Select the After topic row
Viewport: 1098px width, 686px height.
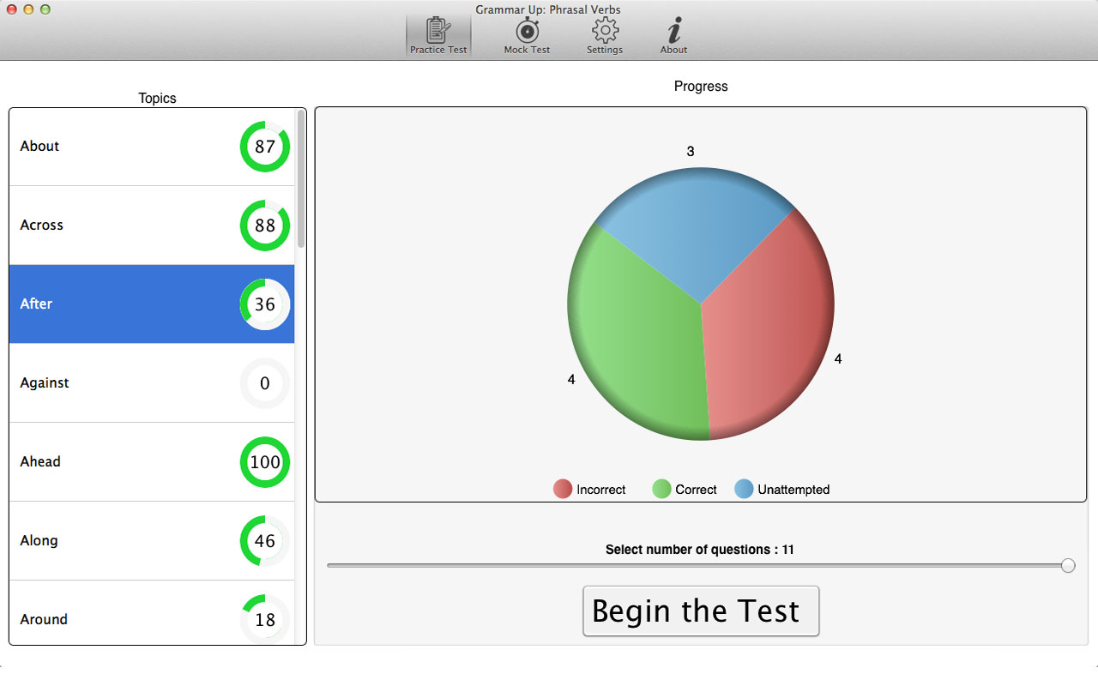(x=37, y=304)
